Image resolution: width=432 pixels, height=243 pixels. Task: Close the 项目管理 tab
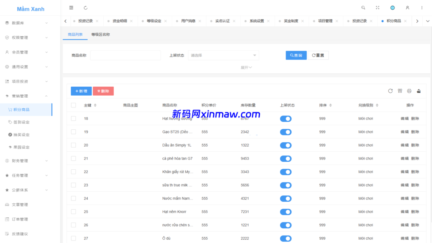(x=337, y=21)
